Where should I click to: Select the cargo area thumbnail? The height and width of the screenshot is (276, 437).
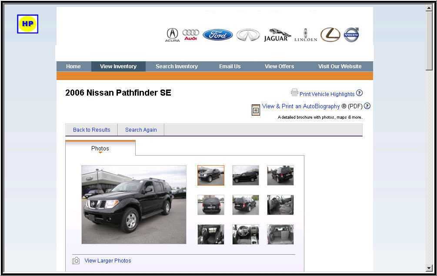[x=280, y=235]
